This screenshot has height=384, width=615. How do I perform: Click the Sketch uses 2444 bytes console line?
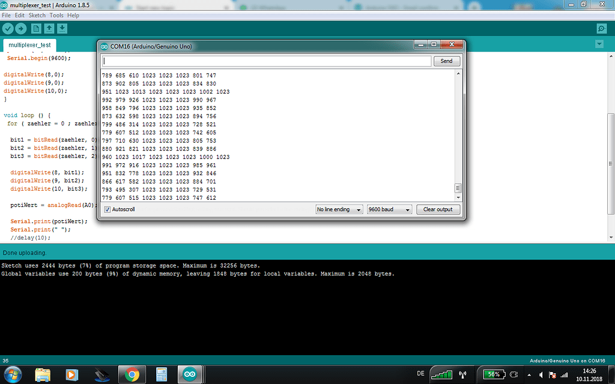[x=130, y=266]
